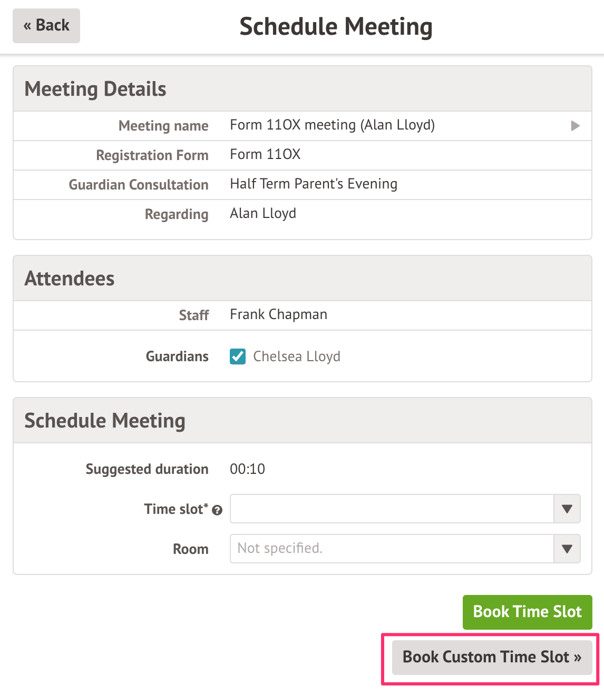Screen dimensions: 604x695
Task: Click the Time slot help question mark
Action: click(217, 510)
